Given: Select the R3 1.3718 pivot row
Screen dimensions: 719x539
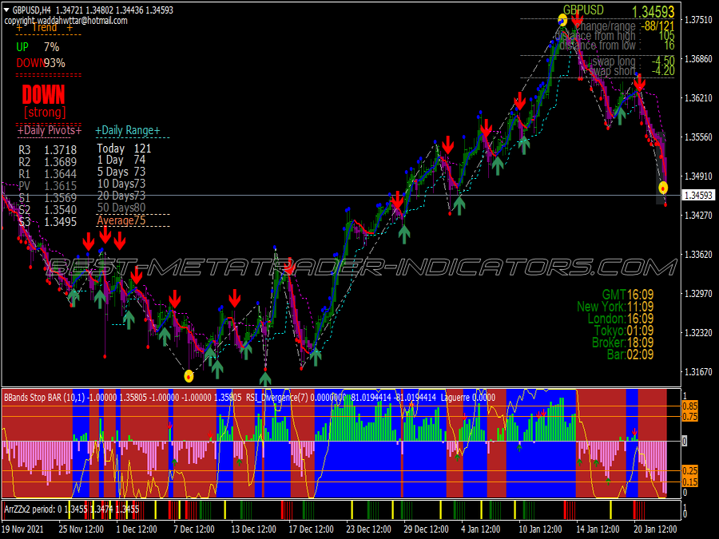Looking at the screenshot, I should coord(48,150).
